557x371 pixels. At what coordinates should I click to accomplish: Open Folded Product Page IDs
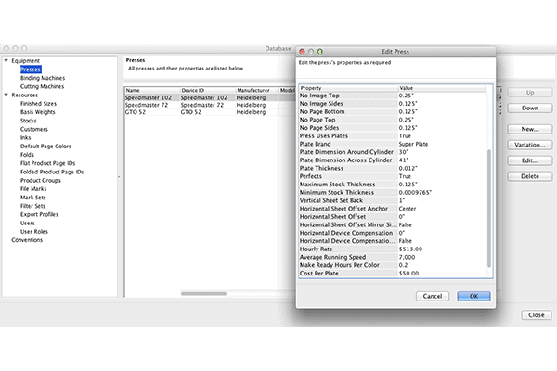click(52, 172)
